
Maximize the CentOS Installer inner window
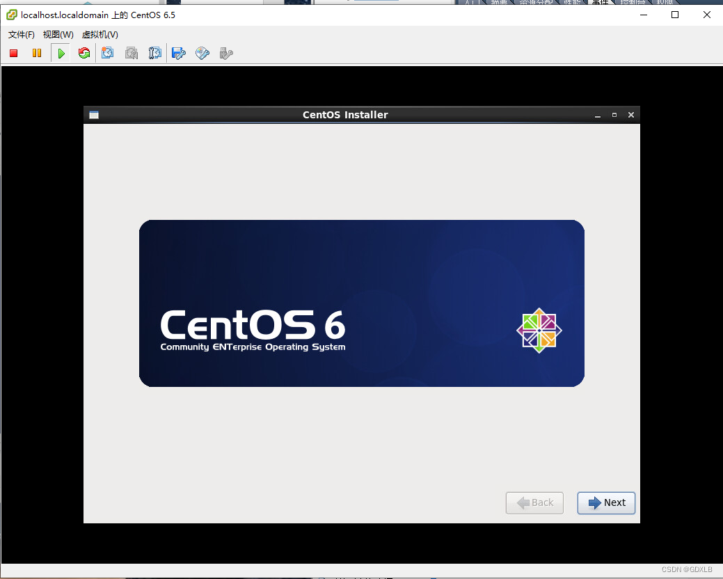coord(614,115)
